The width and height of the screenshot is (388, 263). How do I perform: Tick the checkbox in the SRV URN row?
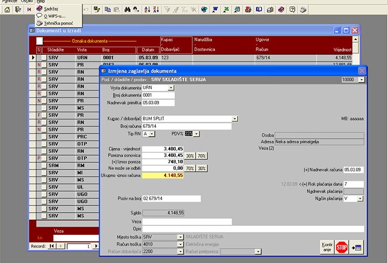pyautogui.click(x=44, y=58)
